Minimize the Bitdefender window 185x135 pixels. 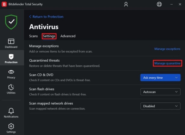pyautogui.click(x=171, y=4)
